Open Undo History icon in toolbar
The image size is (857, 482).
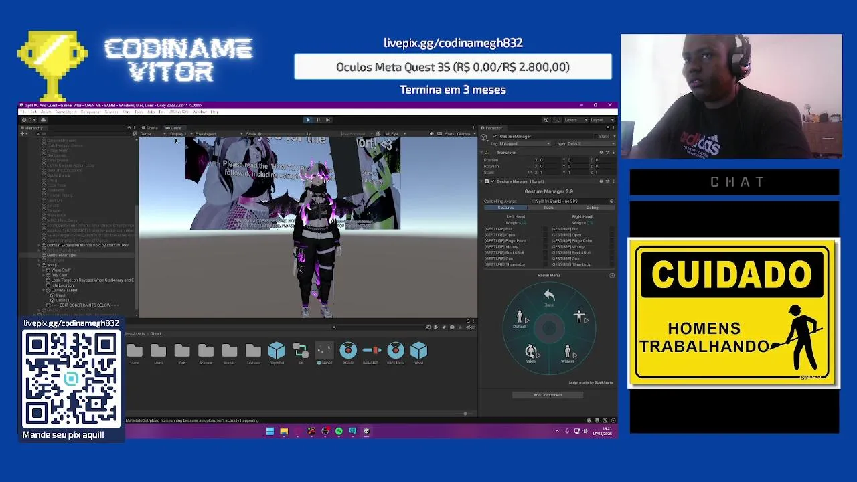pyautogui.click(x=546, y=120)
